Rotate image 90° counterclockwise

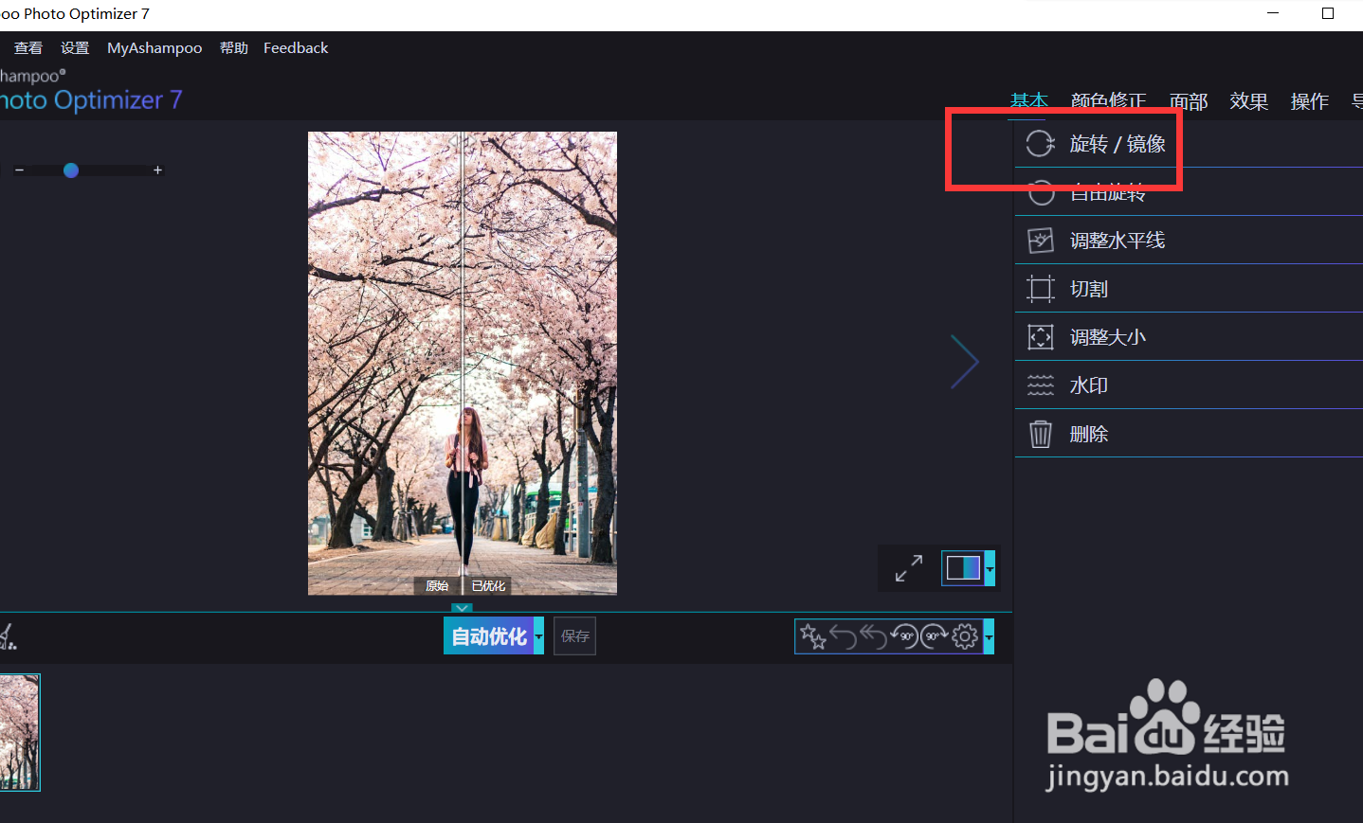click(x=904, y=636)
